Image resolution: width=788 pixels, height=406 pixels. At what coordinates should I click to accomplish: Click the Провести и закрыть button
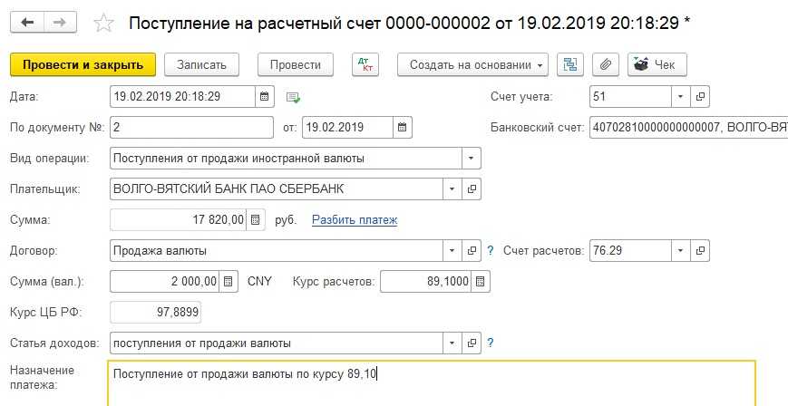coord(83,65)
